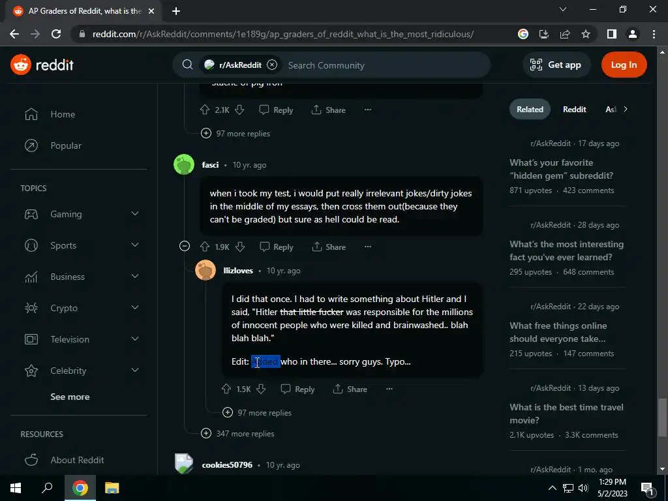Open 'What's the most interesting fact' post
The image size is (668, 501).
[x=567, y=250]
